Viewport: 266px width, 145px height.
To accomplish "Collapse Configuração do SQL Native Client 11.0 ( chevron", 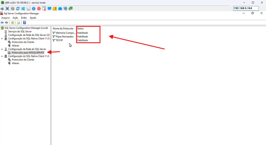I will click(x=2, y=39).
